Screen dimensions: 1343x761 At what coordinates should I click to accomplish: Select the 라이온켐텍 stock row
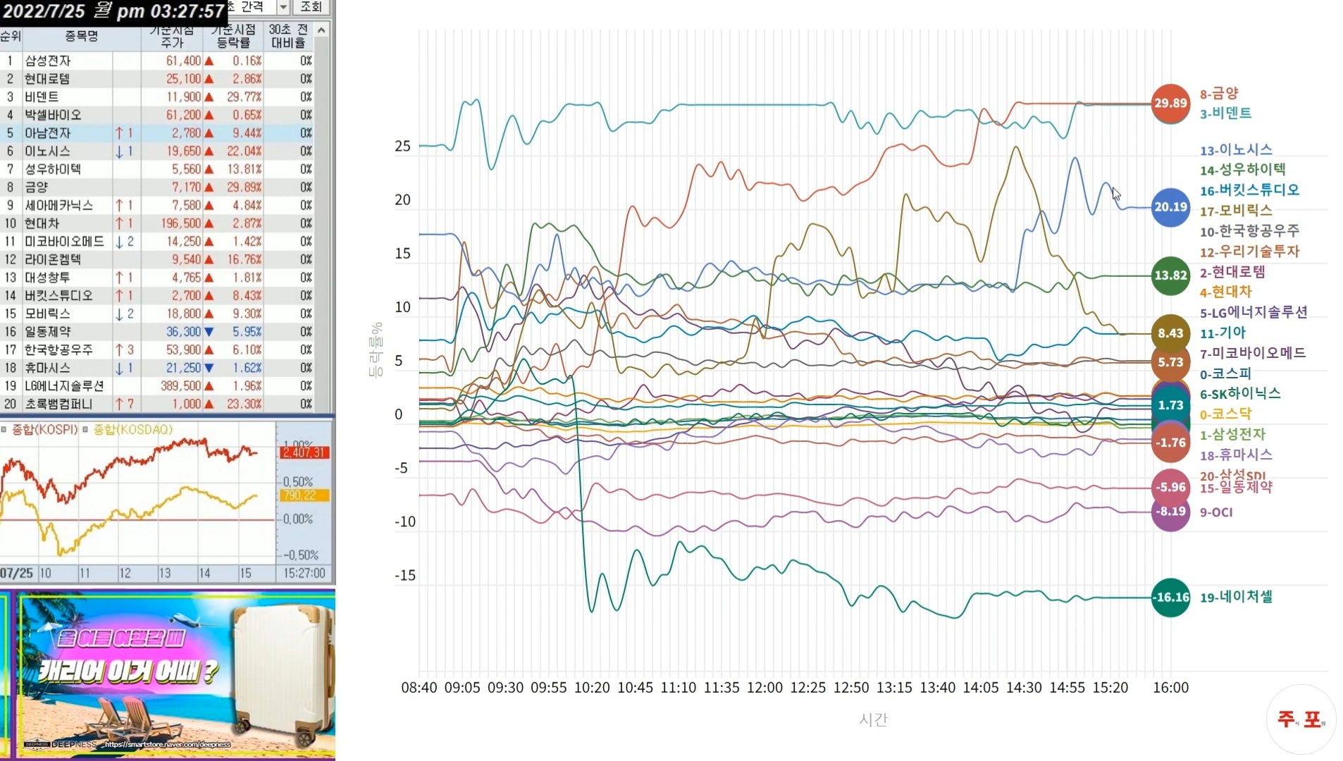[156, 259]
